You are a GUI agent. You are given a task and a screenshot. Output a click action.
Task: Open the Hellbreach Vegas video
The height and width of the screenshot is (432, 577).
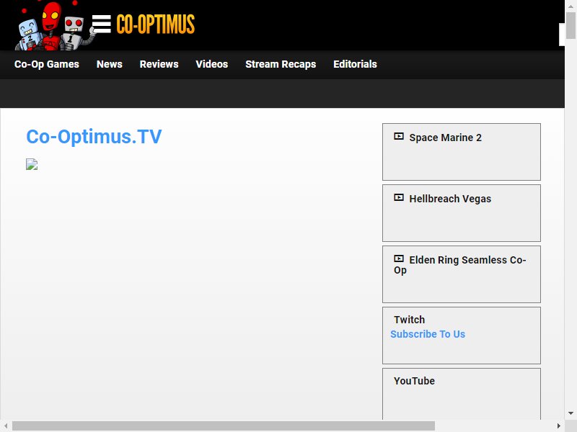tap(450, 199)
